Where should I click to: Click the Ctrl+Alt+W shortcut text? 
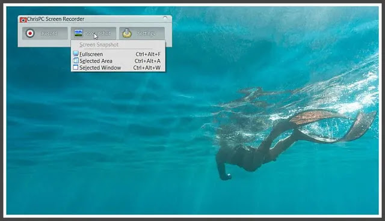[x=147, y=68]
